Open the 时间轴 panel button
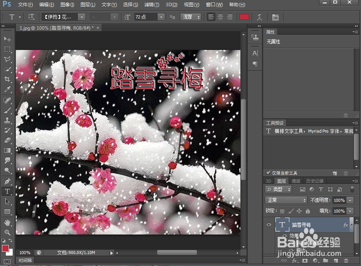Screen dimensions: 361x266 click(25, 260)
